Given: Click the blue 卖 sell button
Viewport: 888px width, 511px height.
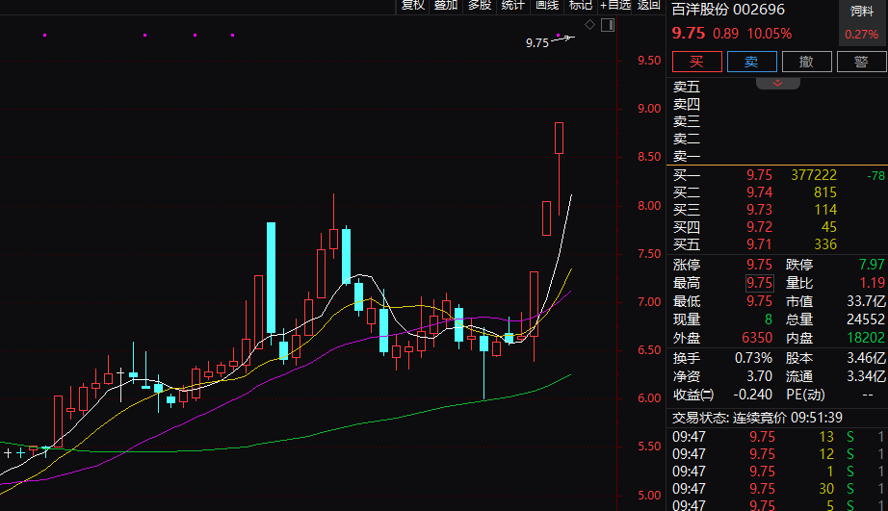Looking at the screenshot, I should click(751, 62).
